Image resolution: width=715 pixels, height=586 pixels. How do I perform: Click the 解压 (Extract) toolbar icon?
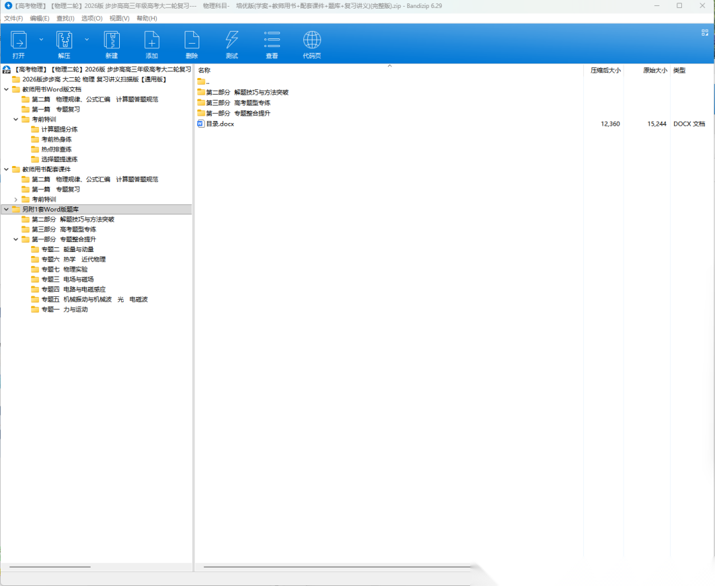[x=64, y=41]
